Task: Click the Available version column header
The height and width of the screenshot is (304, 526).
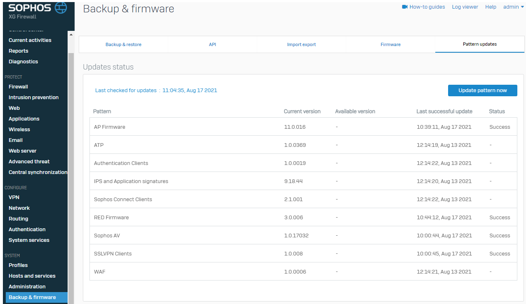Action: [x=355, y=111]
